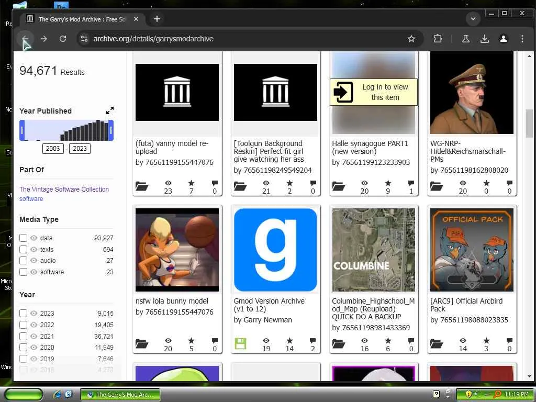536x402 pixels.
Task: Click the Log in to view this item button
Action: point(374,92)
